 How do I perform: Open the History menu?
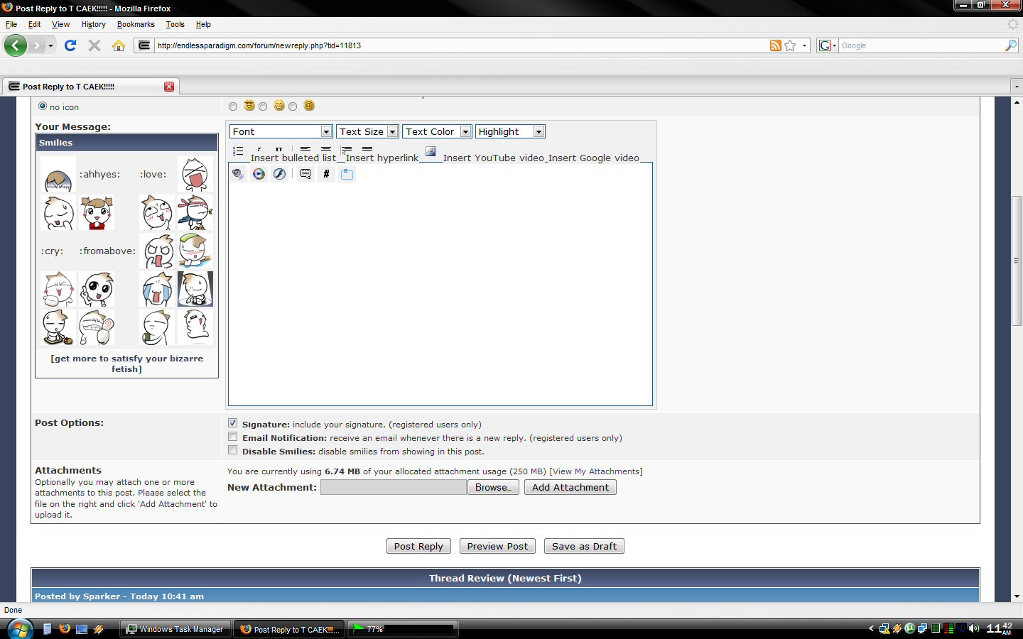pyautogui.click(x=93, y=24)
